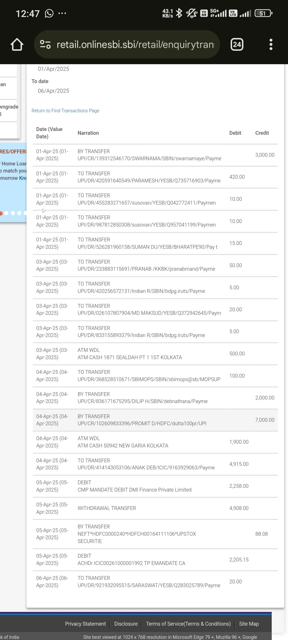Tap the battery indicator icon
Viewport: 288px width, 640px height.
pos(263,13)
